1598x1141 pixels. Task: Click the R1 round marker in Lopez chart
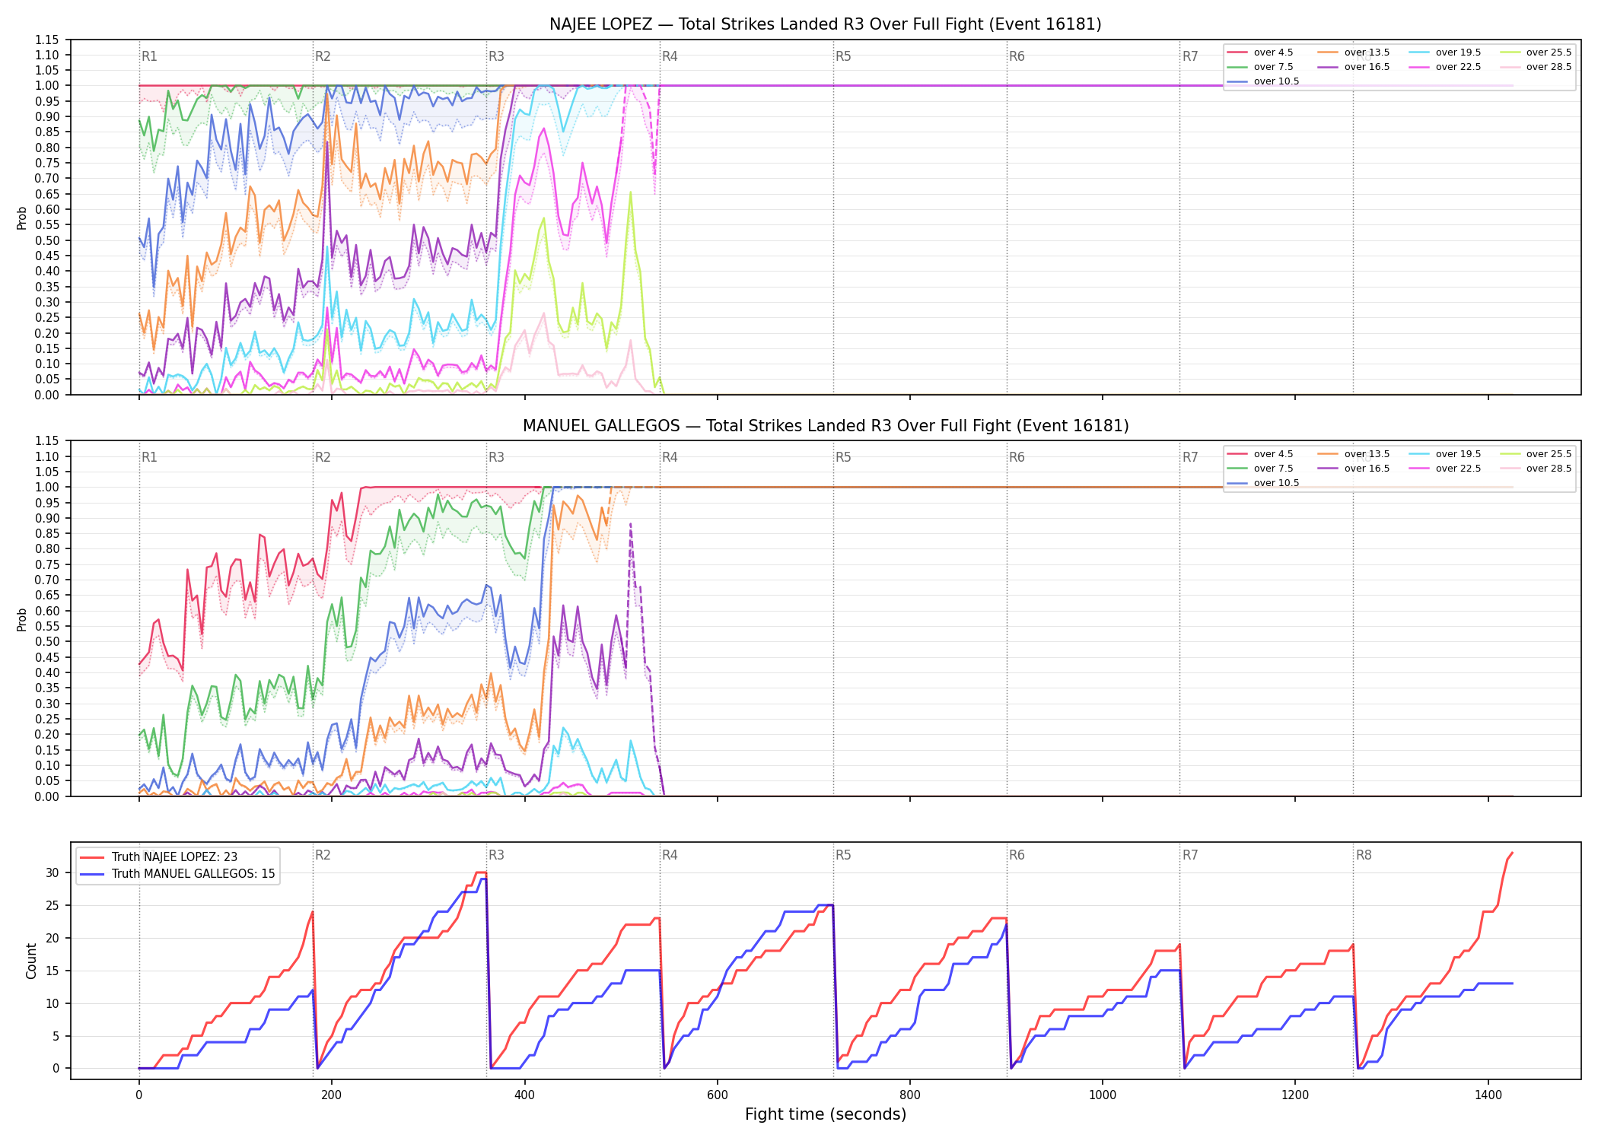[x=149, y=56]
